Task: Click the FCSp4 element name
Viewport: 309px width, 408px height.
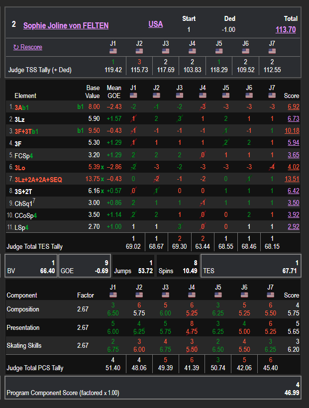Action: [24, 155]
